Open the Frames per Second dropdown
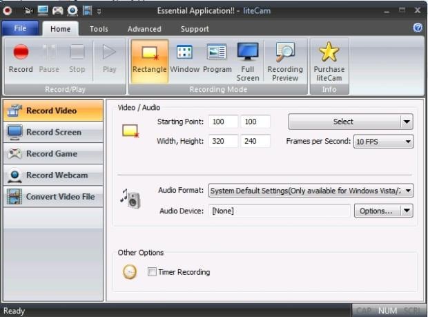The width and height of the screenshot is (428, 317). pyautogui.click(x=384, y=142)
